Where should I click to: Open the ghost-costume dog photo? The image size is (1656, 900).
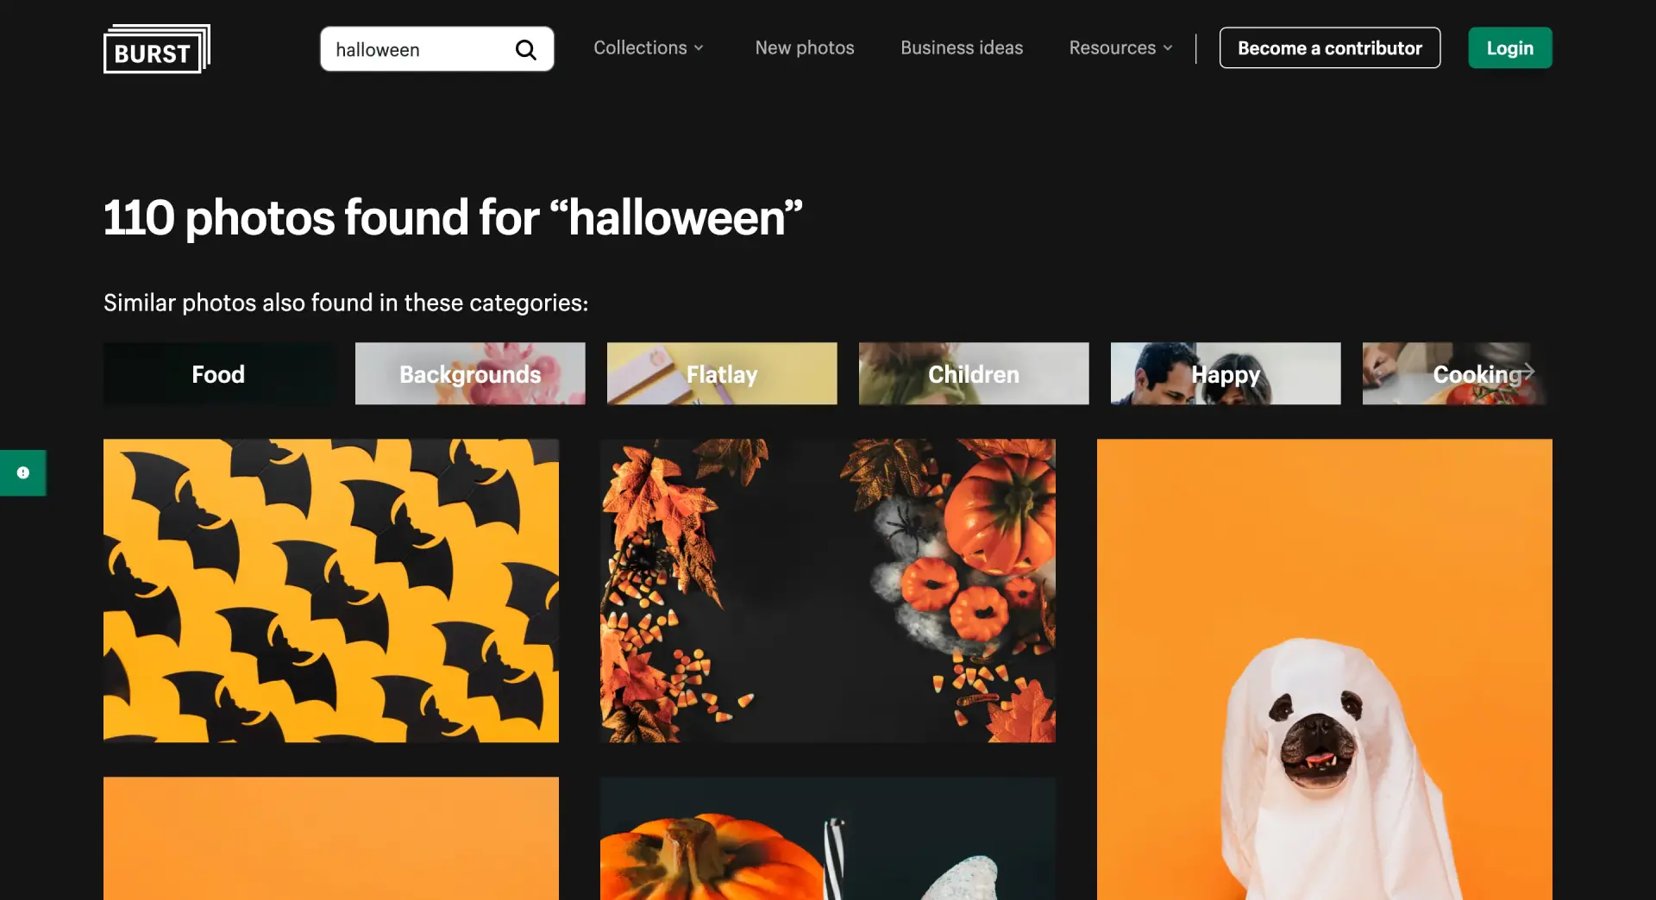point(1325,670)
